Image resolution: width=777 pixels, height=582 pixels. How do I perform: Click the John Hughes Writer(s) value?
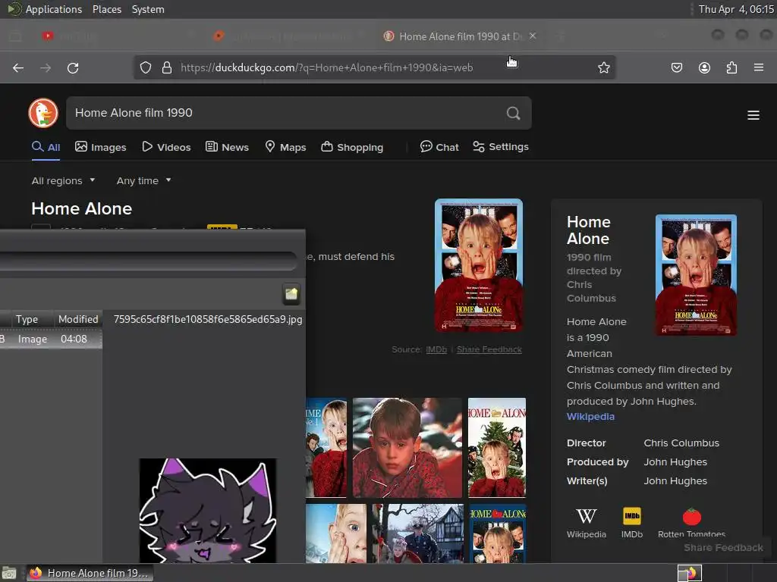675,480
